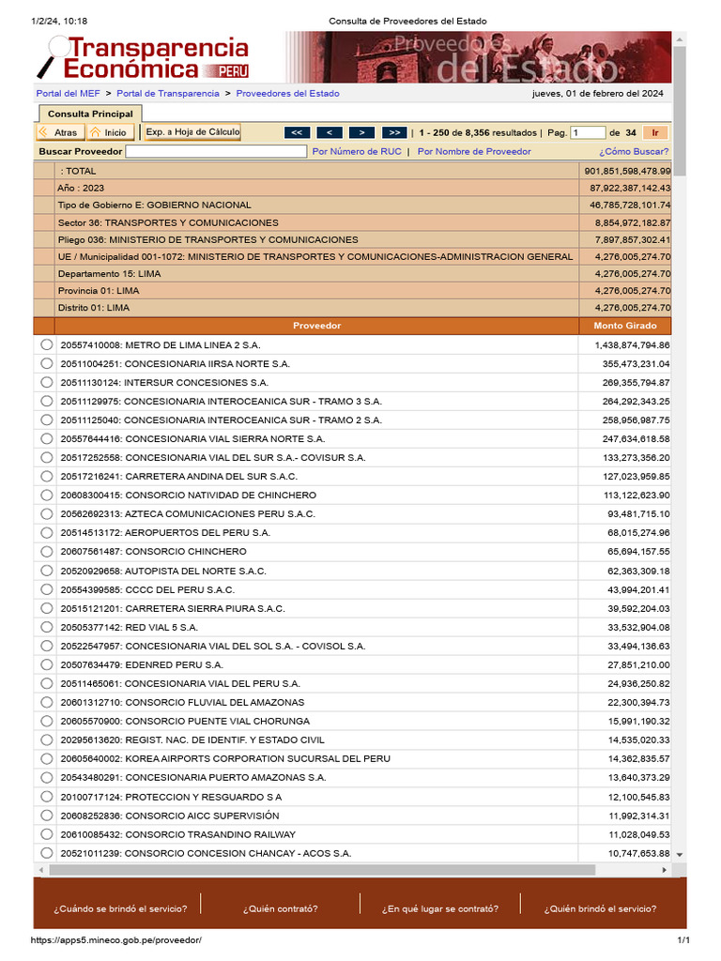This screenshot has height=961, width=721.
Task: Click the Departamento 15: LIMA row
Action: coord(353,274)
